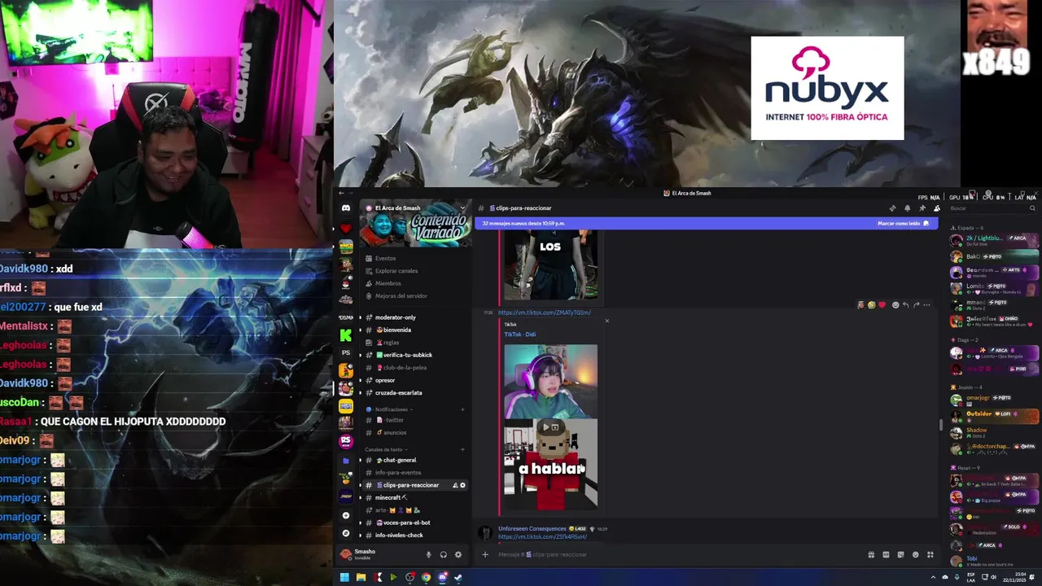Screen dimensions: 1042x586
Task: Select the verifica-tu-subkick channel
Action: pyautogui.click(x=415, y=355)
